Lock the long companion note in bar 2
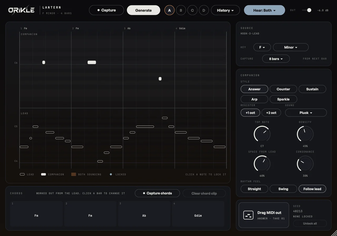 point(92,62)
